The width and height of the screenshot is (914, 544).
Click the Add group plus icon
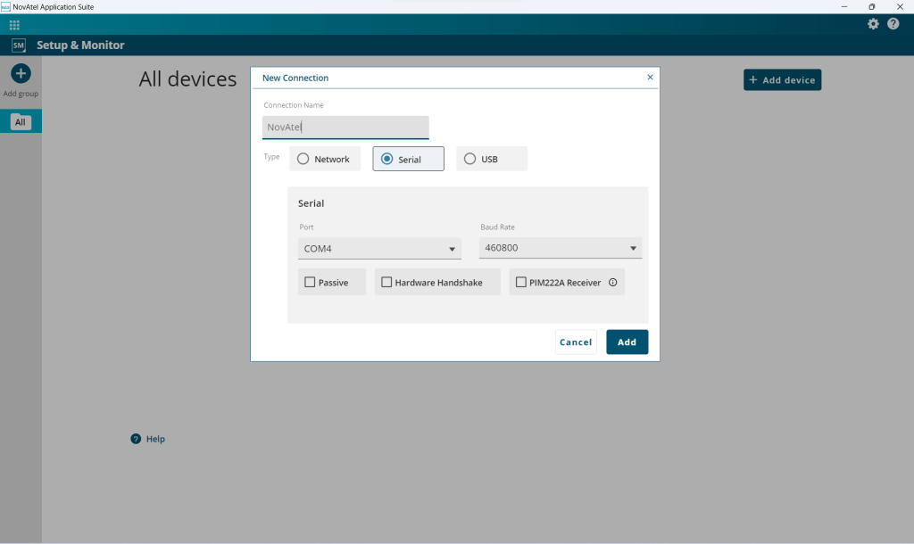(20, 73)
